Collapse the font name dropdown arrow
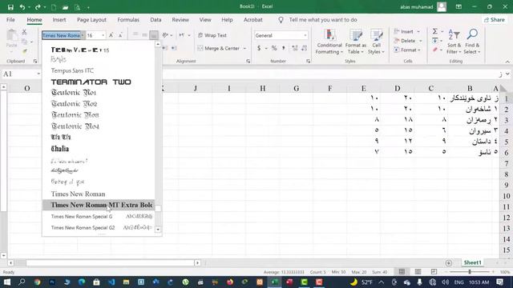The width and height of the screenshot is (513, 288). pyautogui.click(x=83, y=35)
